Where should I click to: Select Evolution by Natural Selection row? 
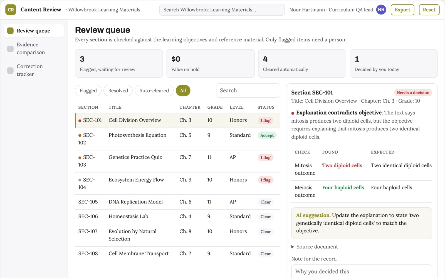click(178, 235)
